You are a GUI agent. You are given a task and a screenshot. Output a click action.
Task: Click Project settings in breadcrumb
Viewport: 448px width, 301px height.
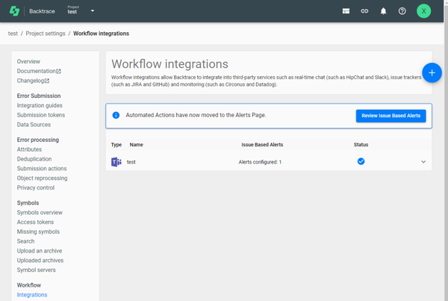coord(45,34)
